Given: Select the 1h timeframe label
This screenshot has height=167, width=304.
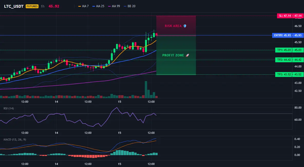Looking at the screenshot, I should 43,6.
